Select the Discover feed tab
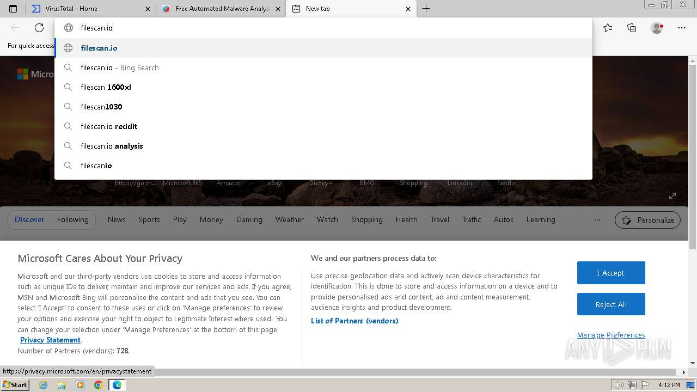 (x=29, y=219)
